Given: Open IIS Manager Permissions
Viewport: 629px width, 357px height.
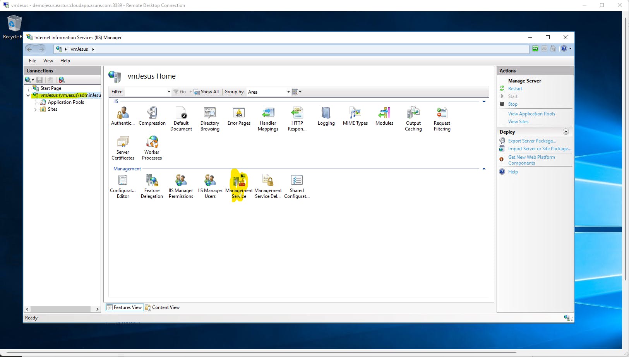Looking at the screenshot, I should 181,186.
